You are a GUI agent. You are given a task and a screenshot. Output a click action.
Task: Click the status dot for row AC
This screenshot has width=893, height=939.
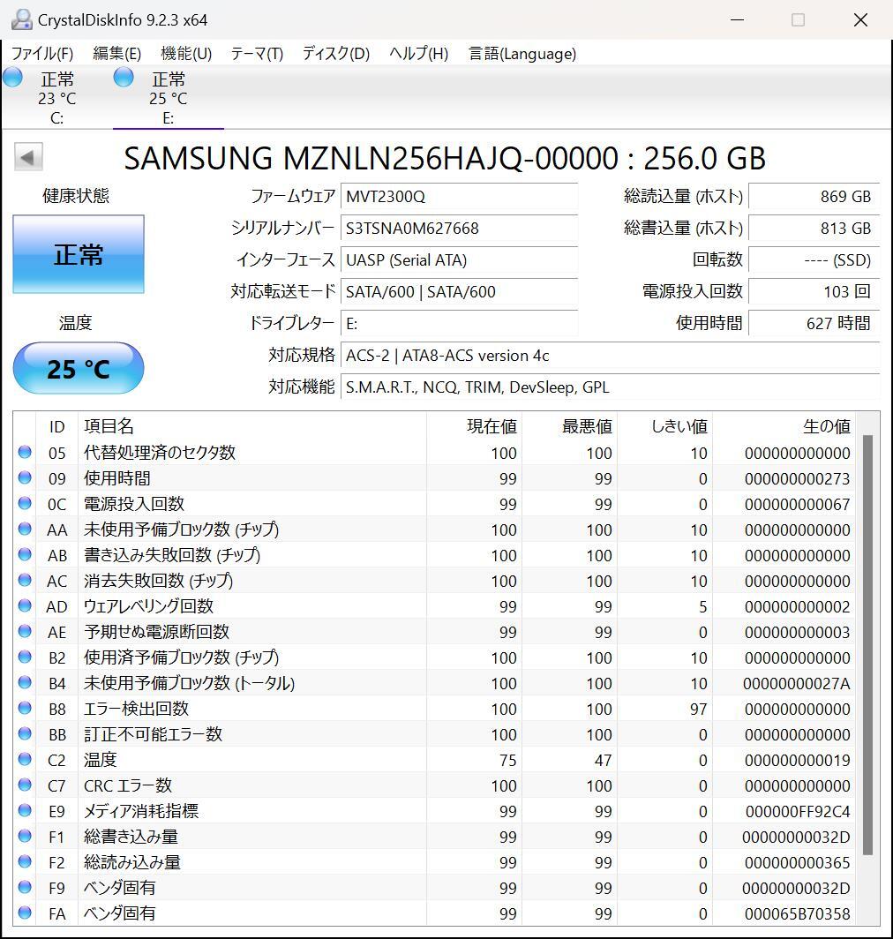click(x=25, y=580)
